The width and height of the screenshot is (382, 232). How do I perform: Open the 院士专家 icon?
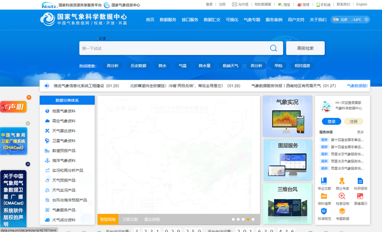[x=342, y=181]
